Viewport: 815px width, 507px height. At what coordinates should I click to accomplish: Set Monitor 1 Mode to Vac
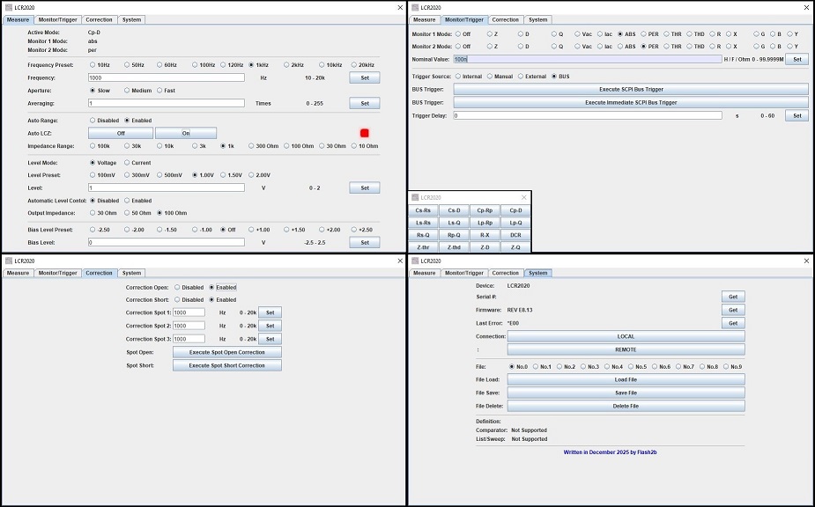pyautogui.click(x=577, y=34)
